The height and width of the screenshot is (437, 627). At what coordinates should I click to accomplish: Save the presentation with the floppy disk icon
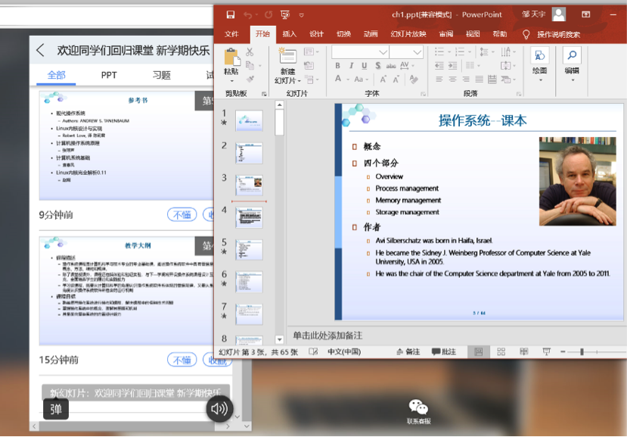230,14
